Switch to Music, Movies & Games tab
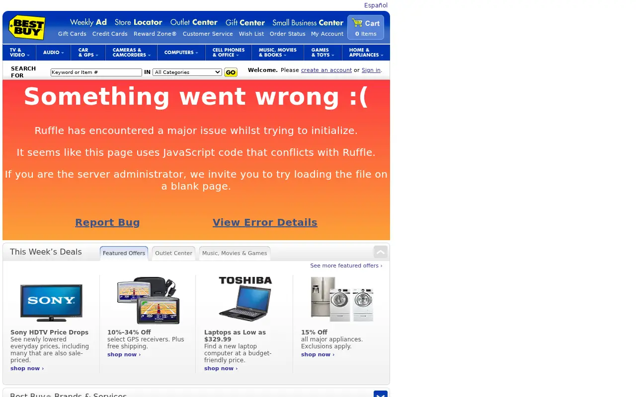Viewport: 636px width, 397px height. point(235,253)
